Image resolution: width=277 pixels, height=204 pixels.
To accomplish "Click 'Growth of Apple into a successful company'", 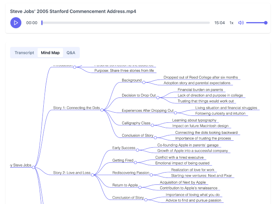I will click(x=192, y=151).
